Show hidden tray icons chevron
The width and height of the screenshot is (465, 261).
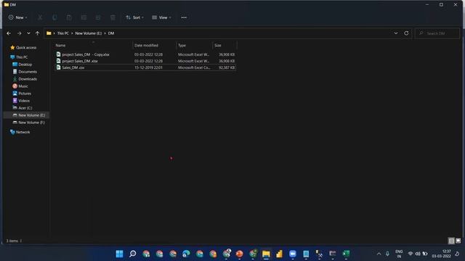pyautogui.click(x=379, y=254)
